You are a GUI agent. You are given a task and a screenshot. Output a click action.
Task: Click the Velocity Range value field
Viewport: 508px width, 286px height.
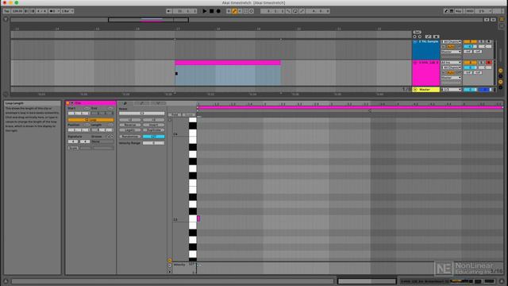[153, 143]
